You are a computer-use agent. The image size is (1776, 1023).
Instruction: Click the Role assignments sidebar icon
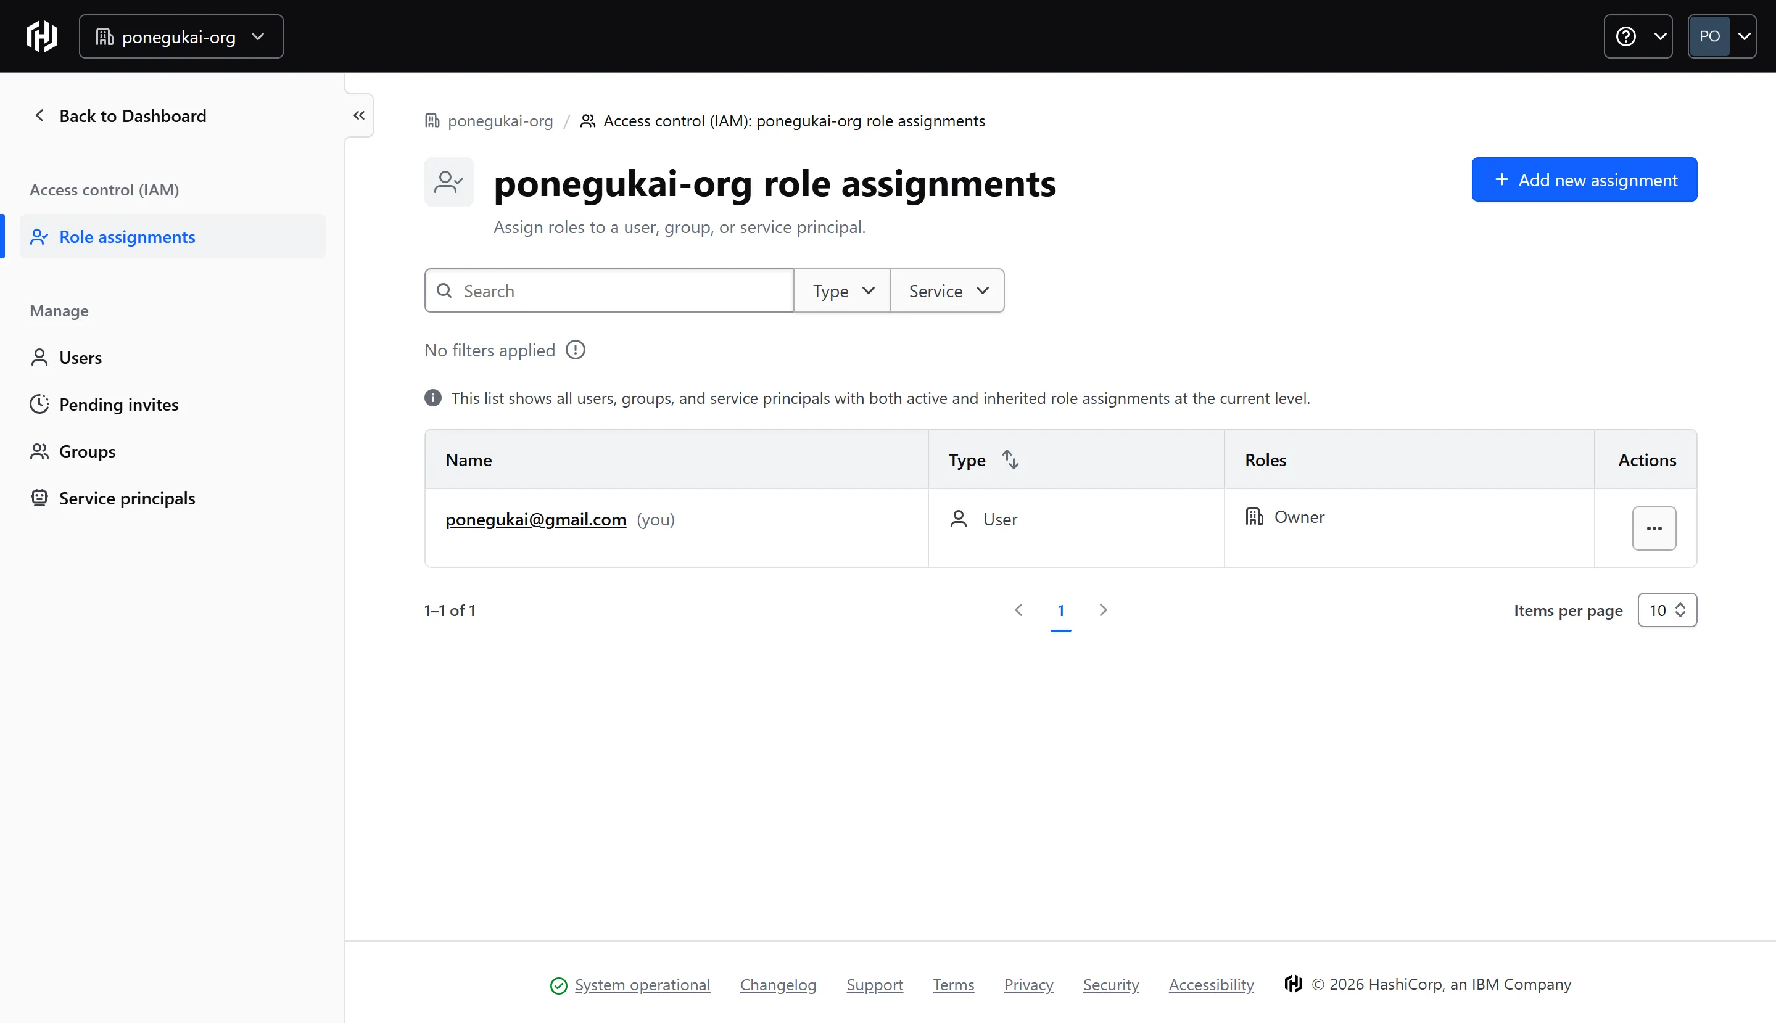(39, 237)
